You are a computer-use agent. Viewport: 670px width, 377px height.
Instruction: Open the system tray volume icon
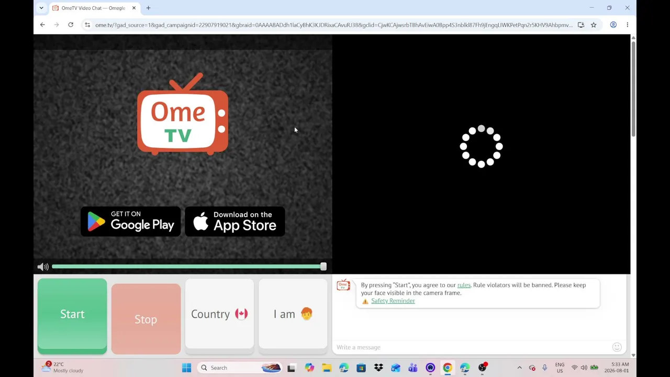(584, 368)
